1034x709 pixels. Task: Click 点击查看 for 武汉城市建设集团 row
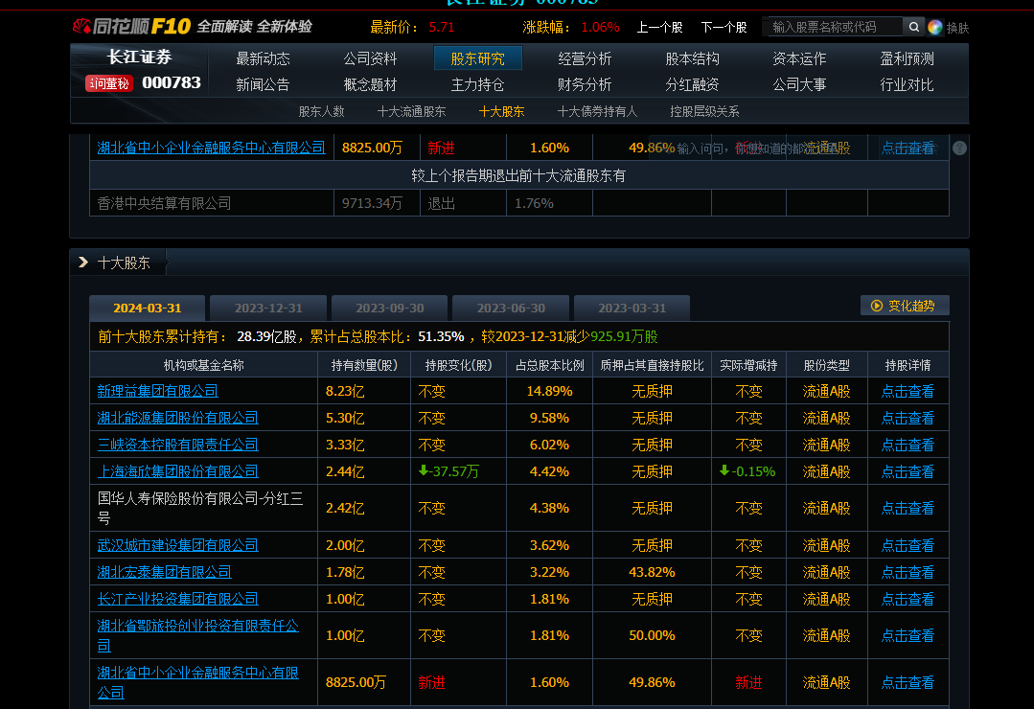pyautogui.click(x=908, y=545)
